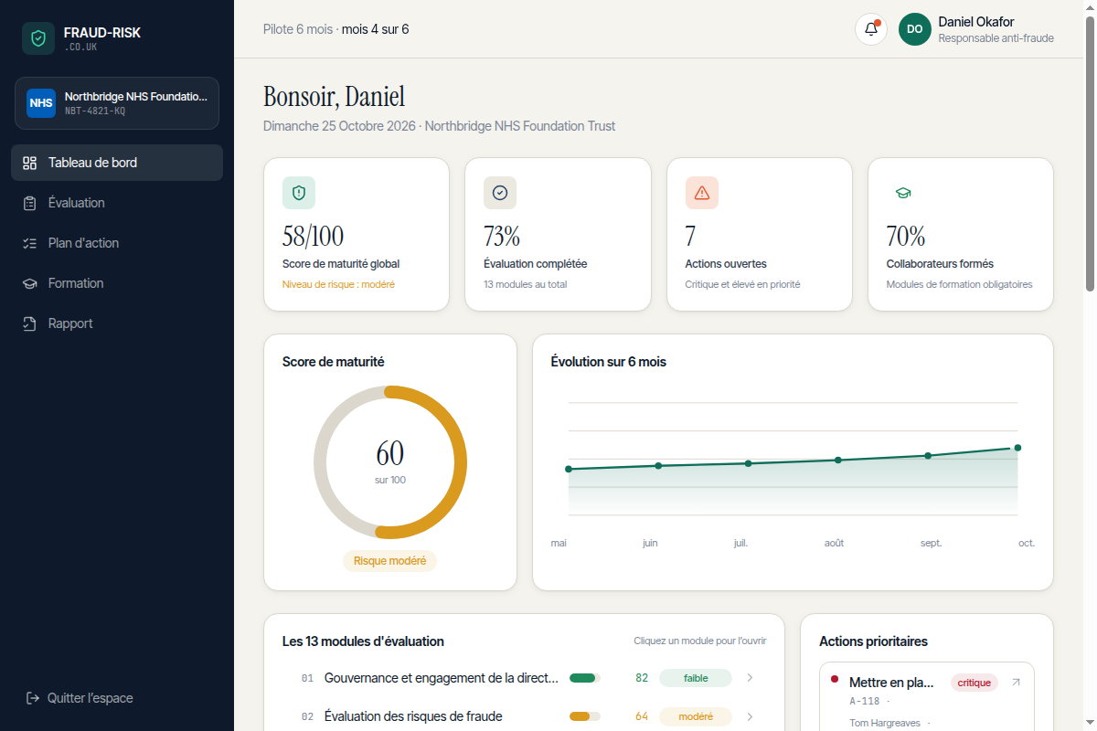The height and width of the screenshot is (731, 1097).
Task: Click juil. data point on chart
Action: pyautogui.click(x=748, y=463)
